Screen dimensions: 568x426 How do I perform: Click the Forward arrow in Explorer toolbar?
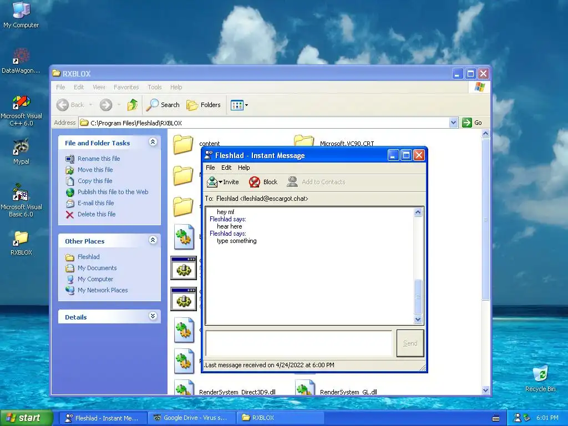point(106,105)
